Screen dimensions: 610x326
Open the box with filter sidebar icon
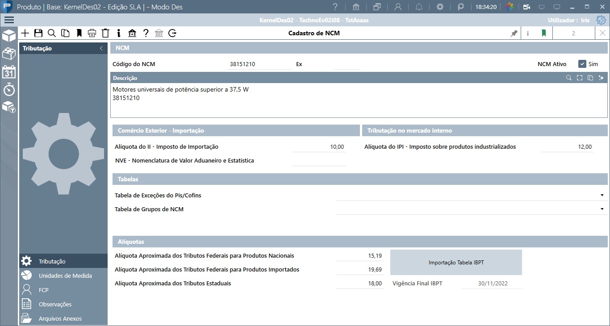(x=9, y=107)
